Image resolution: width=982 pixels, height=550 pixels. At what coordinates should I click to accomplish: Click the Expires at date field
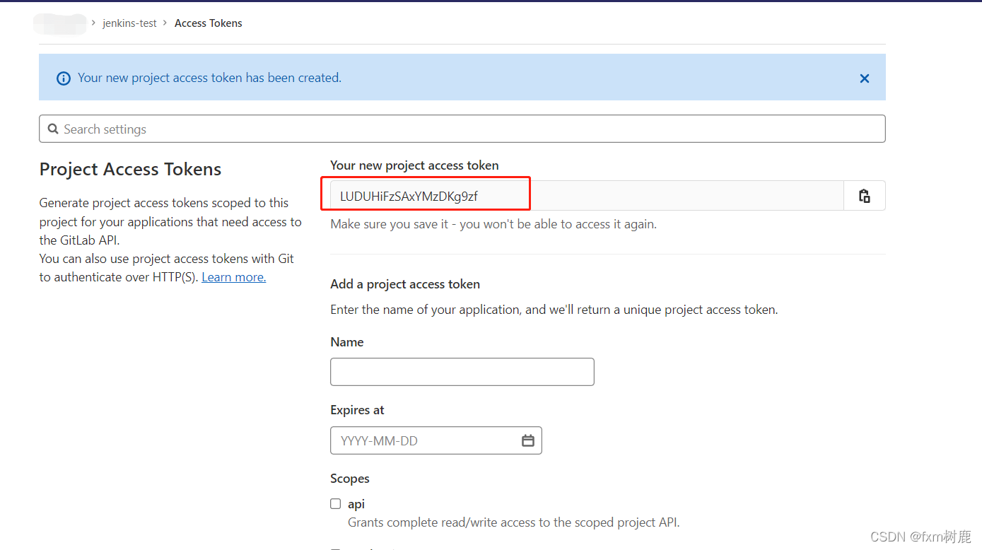(436, 440)
